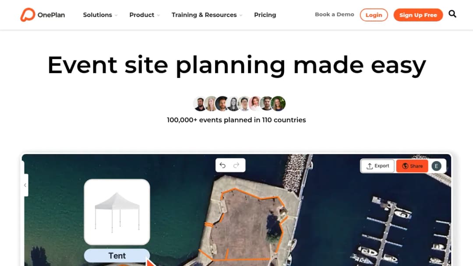Expand Training & Resources dropdown
Viewport: 473px width, 266px height.
[207, 15]
